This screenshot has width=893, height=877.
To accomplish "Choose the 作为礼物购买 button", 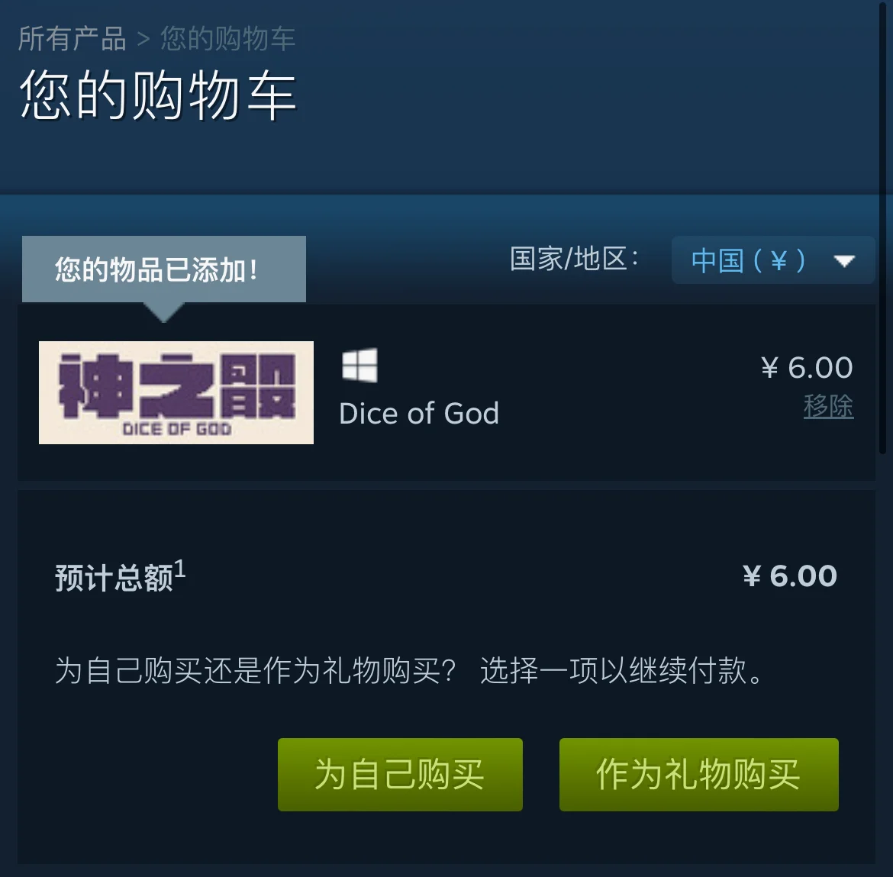I will pos(699,775).
